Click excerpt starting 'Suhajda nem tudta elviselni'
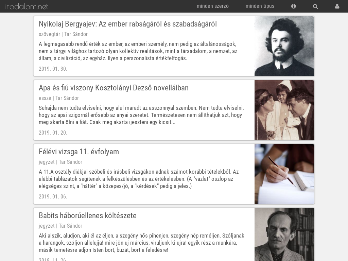348x261 pixels. pyautogui.click(x=141, y=115)
